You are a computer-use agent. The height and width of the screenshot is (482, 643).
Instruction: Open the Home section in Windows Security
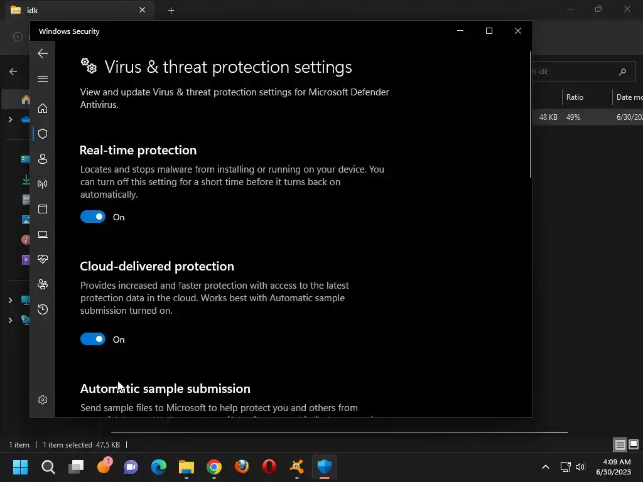point(43,109)
